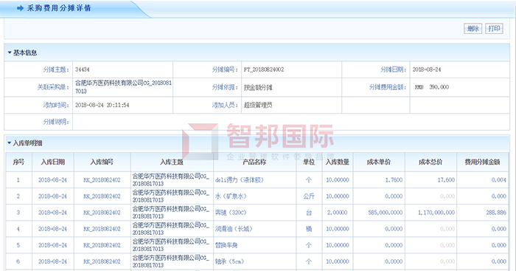Sort by 入库日期 column header
This screenshot has width=516, height=271.
pos(53,162)
